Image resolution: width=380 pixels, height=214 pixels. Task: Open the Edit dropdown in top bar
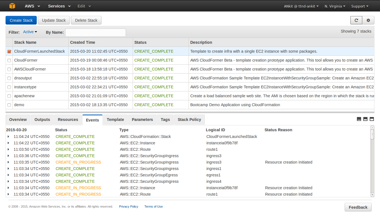(84, 6)
